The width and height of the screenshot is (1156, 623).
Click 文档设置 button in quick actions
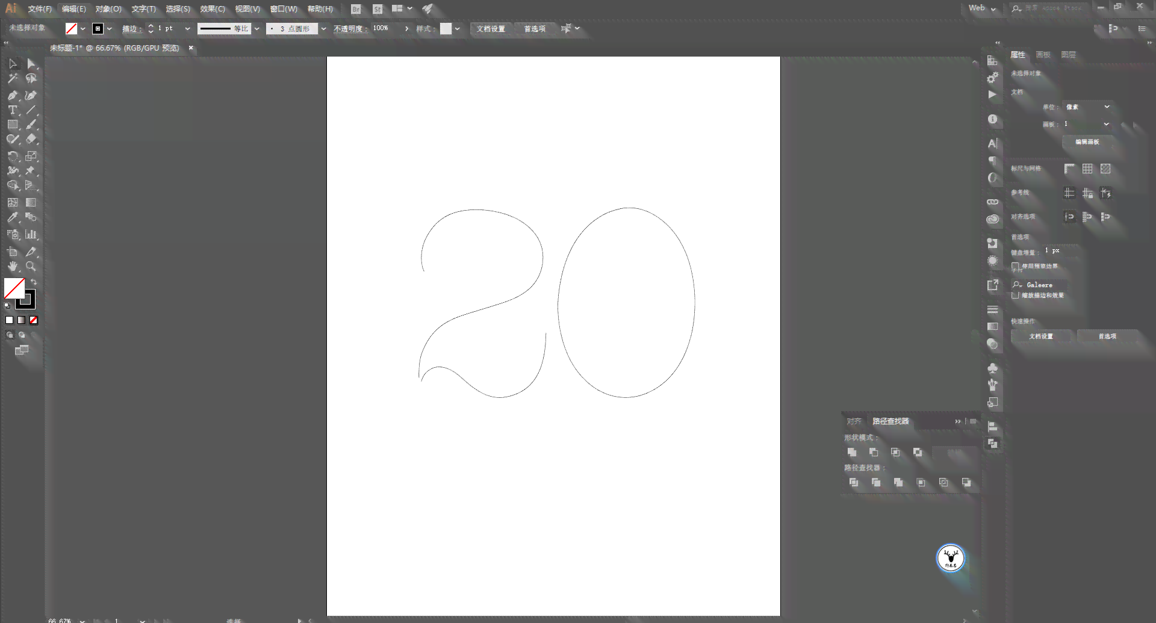[x=1041, y=336]
